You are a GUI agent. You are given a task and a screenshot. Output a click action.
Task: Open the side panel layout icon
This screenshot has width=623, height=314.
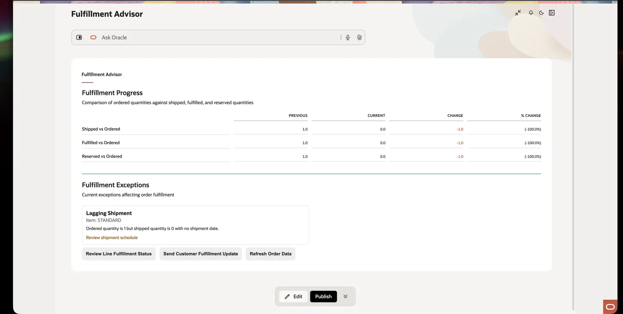(552, 13)
